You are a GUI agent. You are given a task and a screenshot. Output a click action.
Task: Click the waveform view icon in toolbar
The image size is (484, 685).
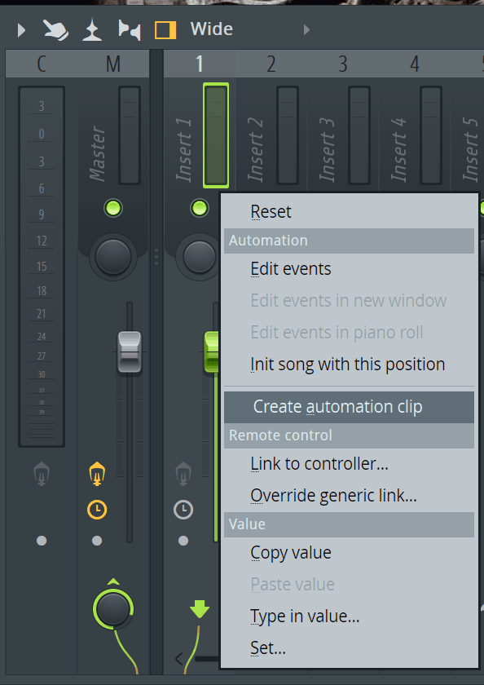click(130, 30)
